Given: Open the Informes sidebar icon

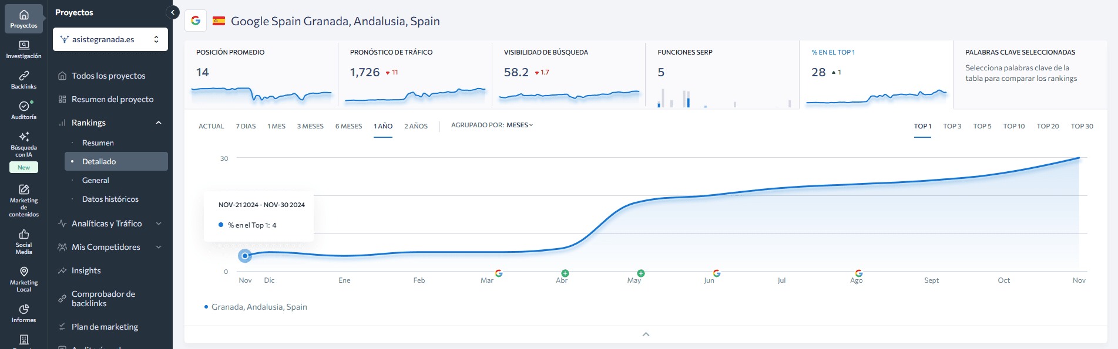Looking at the screenshot, I should [23, 313].
